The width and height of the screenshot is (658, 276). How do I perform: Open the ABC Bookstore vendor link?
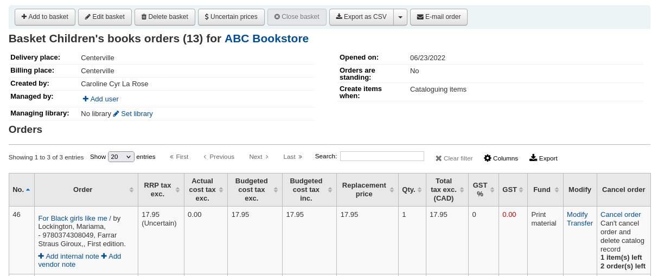tap(266, 38)
